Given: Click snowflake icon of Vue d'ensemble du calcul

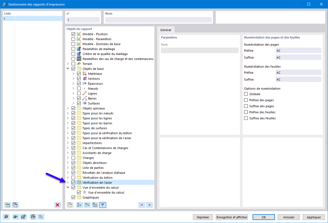Looking at the screenshot, I should click(x=84, y=192).
